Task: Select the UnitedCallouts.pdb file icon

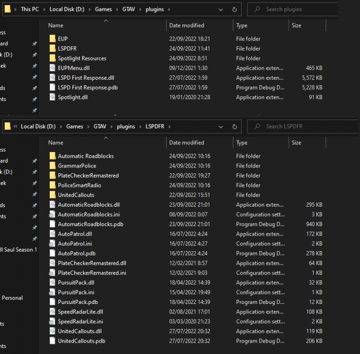Action: tap(52, 341)
